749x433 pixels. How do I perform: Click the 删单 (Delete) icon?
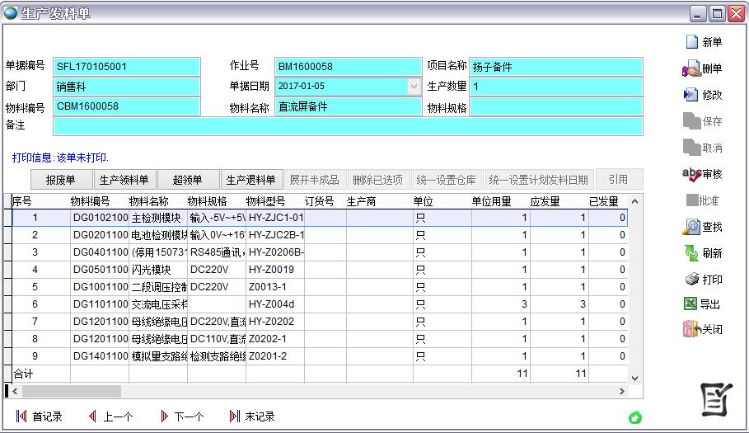coord(692,69)
